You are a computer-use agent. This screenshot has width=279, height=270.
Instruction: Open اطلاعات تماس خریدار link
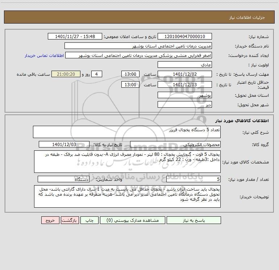coord(44,55)
